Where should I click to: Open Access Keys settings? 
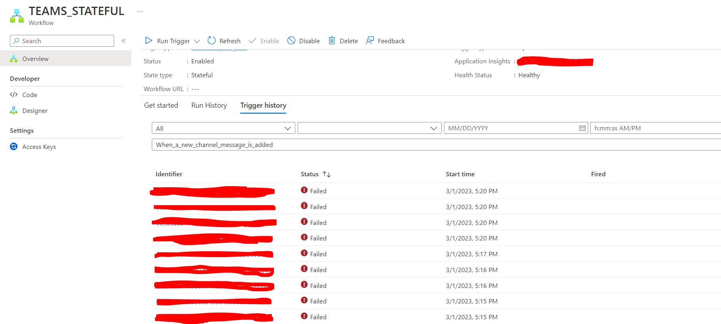click(x=39, y=147)
